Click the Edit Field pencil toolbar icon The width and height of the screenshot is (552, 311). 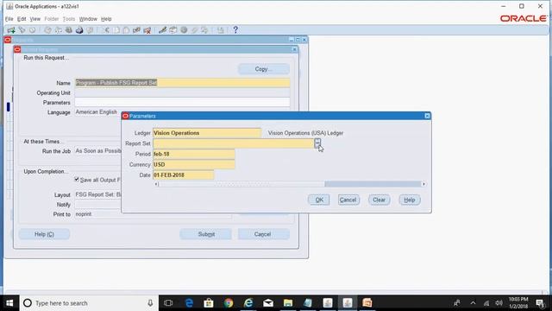163,30
